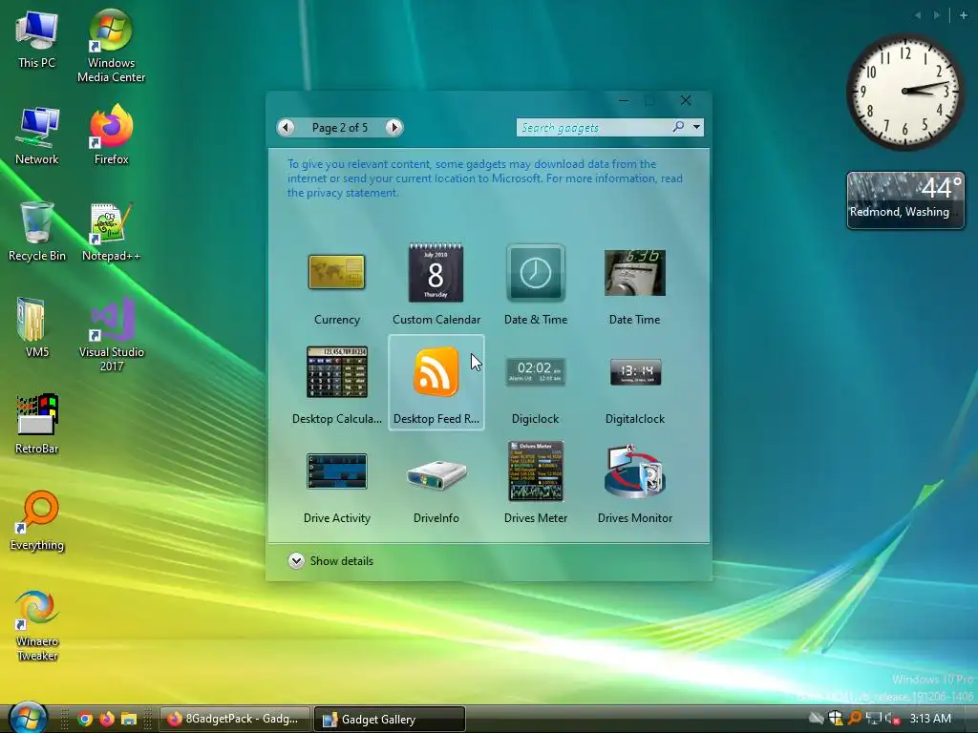The width and height of the screenshot is (978, 733).
Task: Click the magnifier search icon
Action: click(x=679, y=127)
